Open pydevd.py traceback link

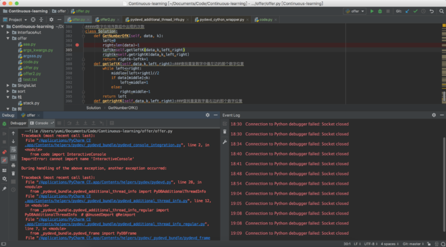point(104,182)
